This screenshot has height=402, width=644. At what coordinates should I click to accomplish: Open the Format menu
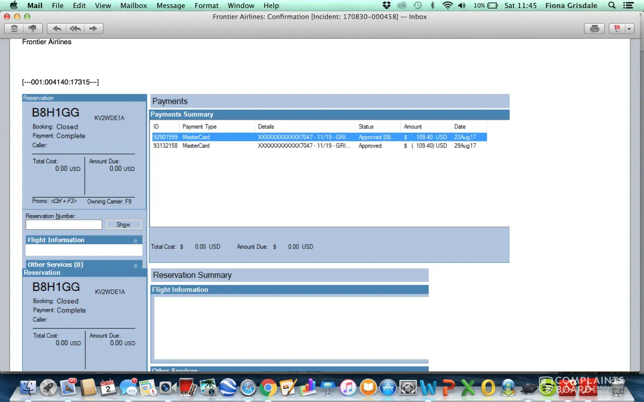pyautogui.click(x=206, y=6)
